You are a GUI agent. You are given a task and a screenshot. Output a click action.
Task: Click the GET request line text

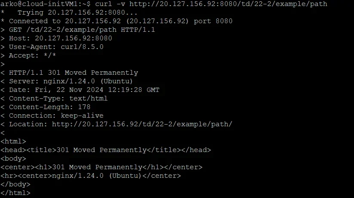(82, 30)
